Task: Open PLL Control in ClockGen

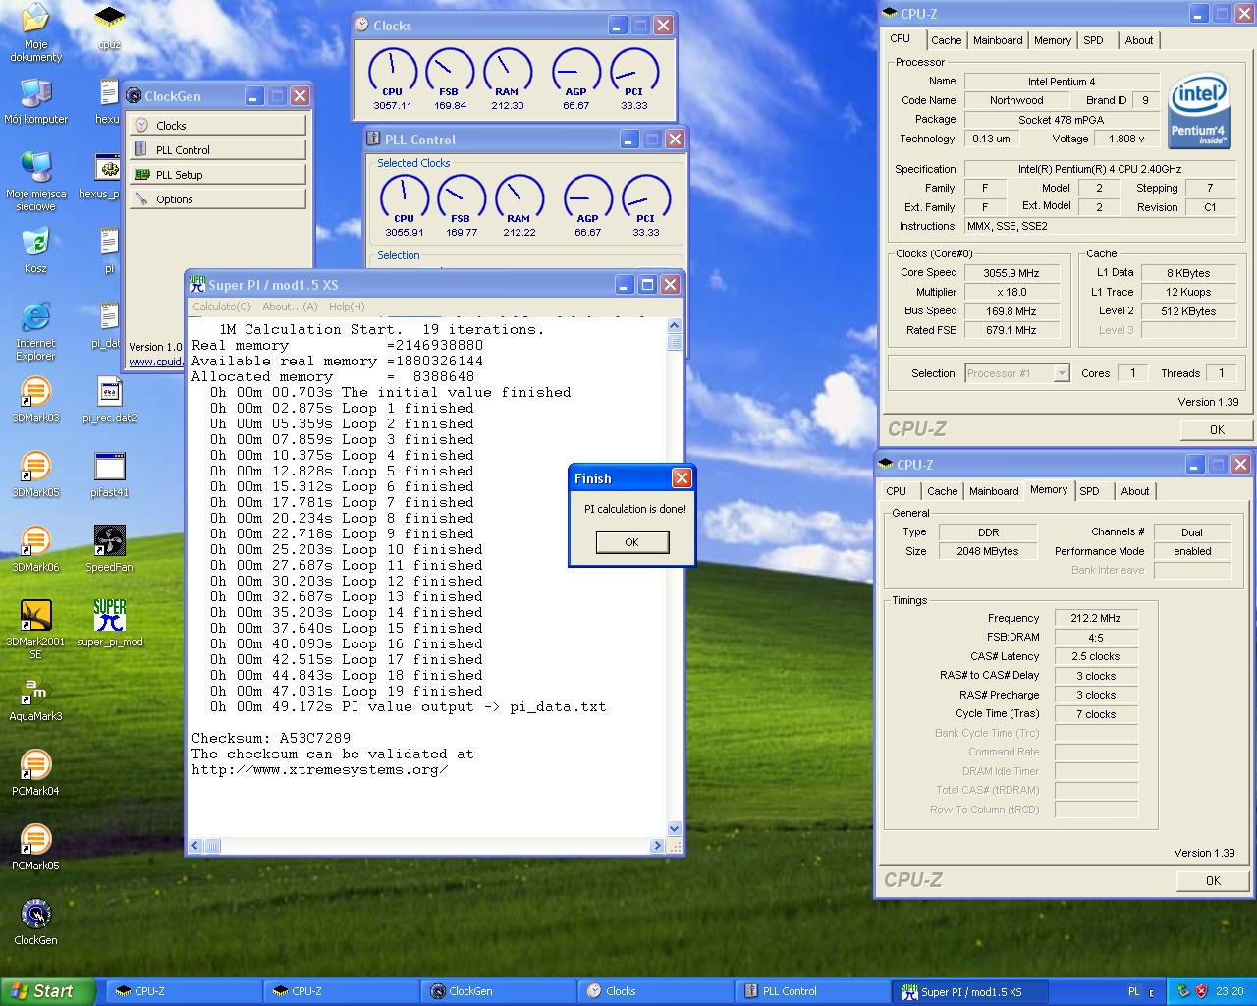Action: tap(217, 149)
